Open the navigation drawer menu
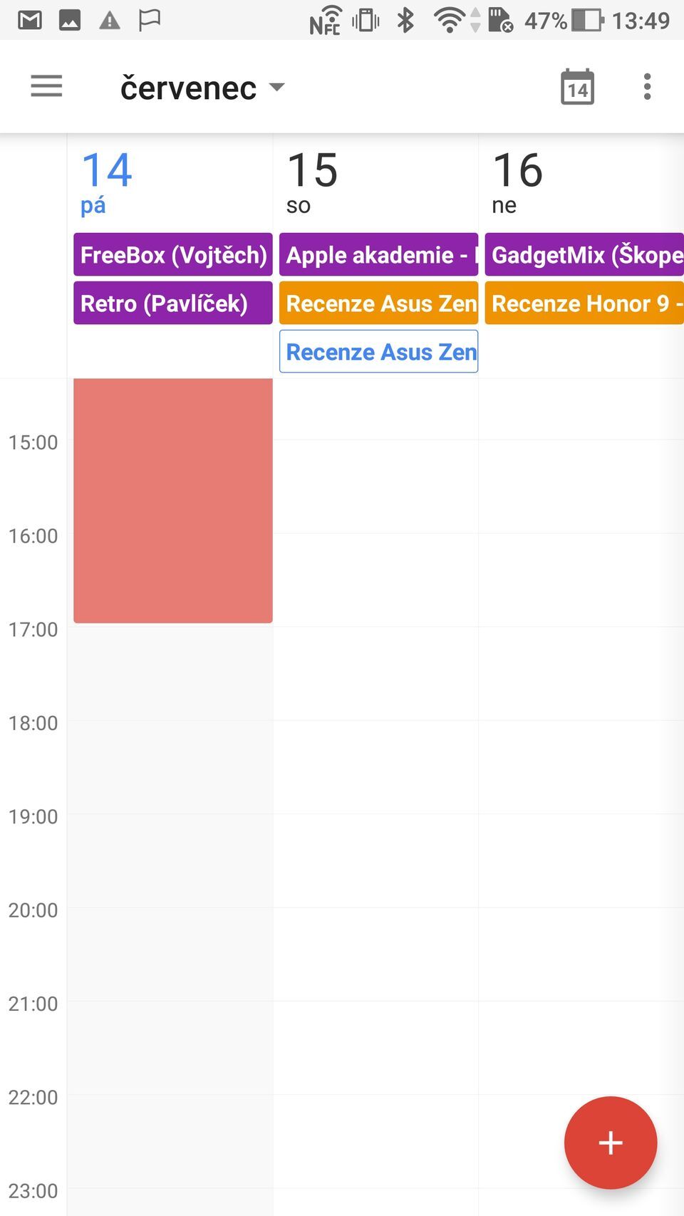Screen dimensions: 684x1216 click(46, 86)
